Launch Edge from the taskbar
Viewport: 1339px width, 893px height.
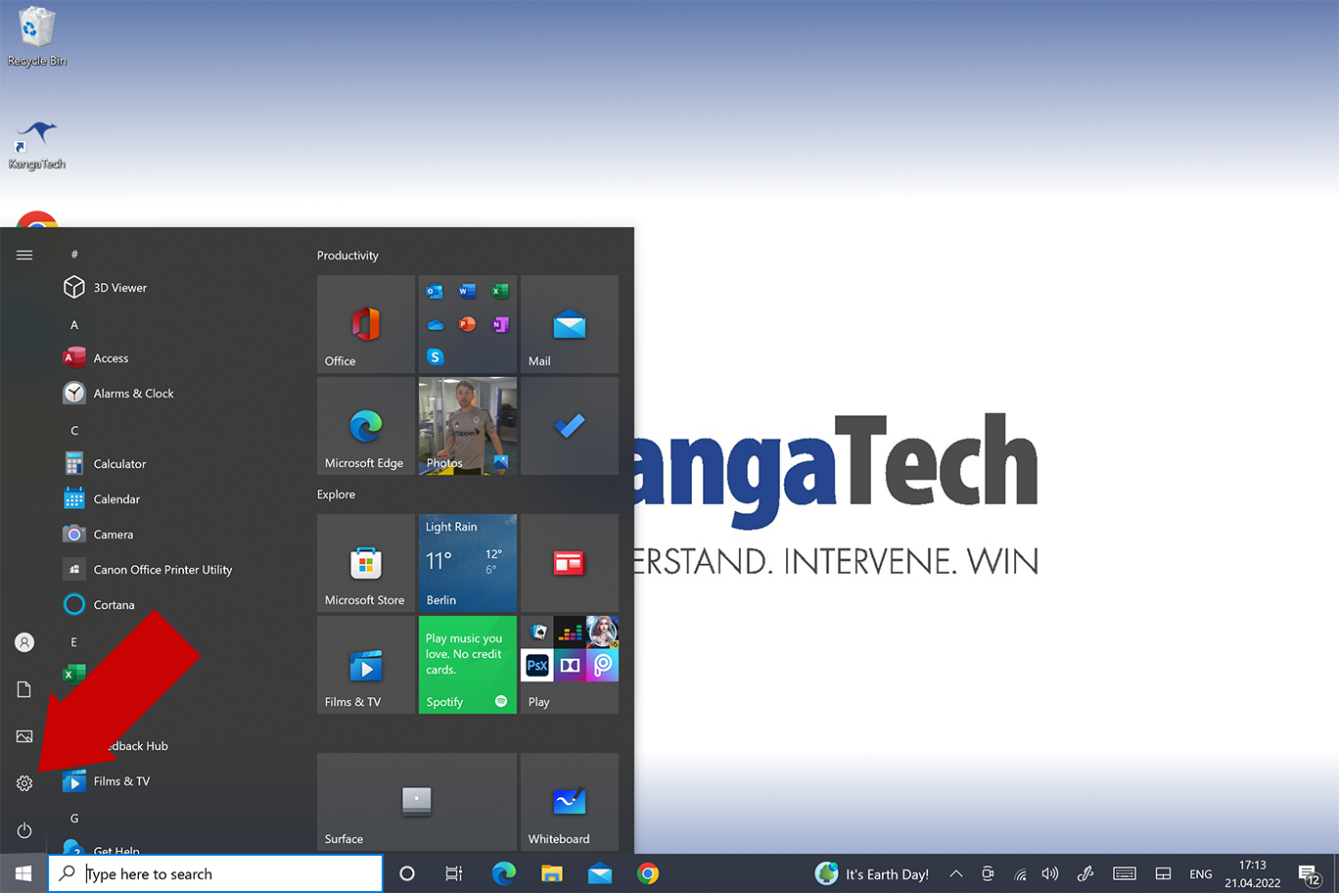503,873
